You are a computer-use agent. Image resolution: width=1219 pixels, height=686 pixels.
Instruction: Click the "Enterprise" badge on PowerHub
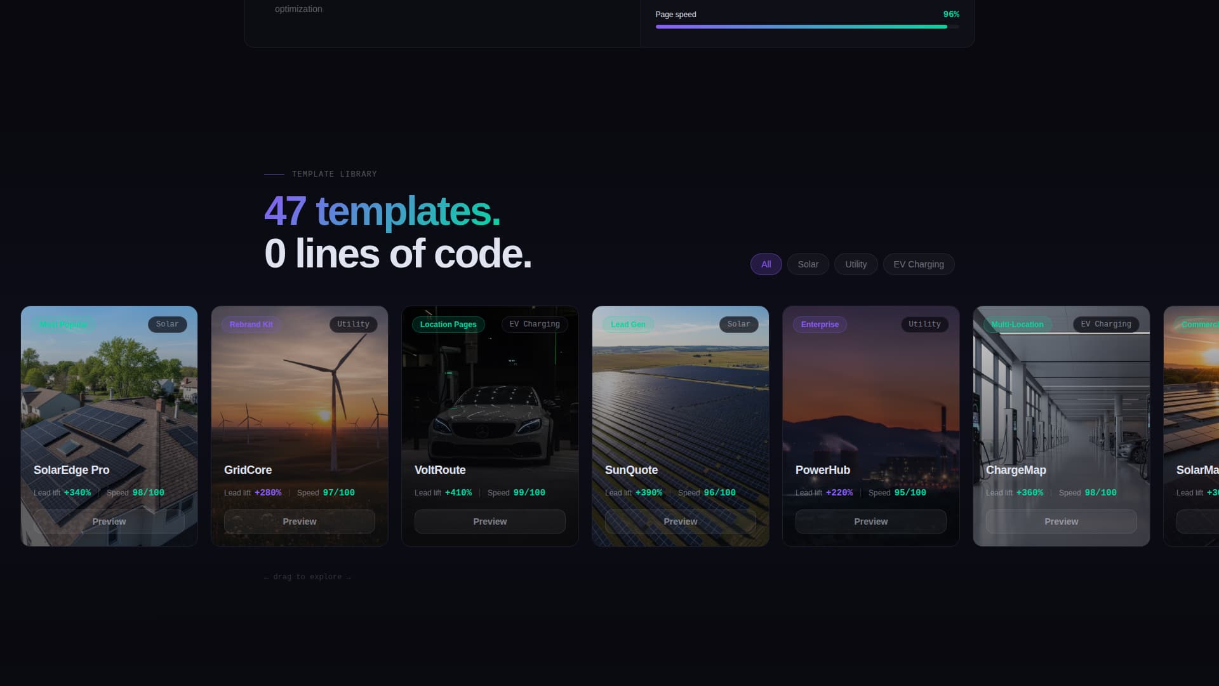click(x=820, y=325)
